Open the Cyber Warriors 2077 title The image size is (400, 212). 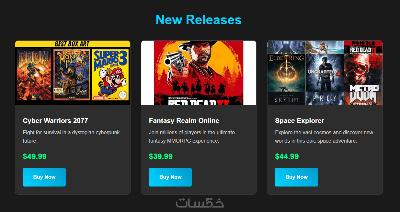[x=55, y=121]
